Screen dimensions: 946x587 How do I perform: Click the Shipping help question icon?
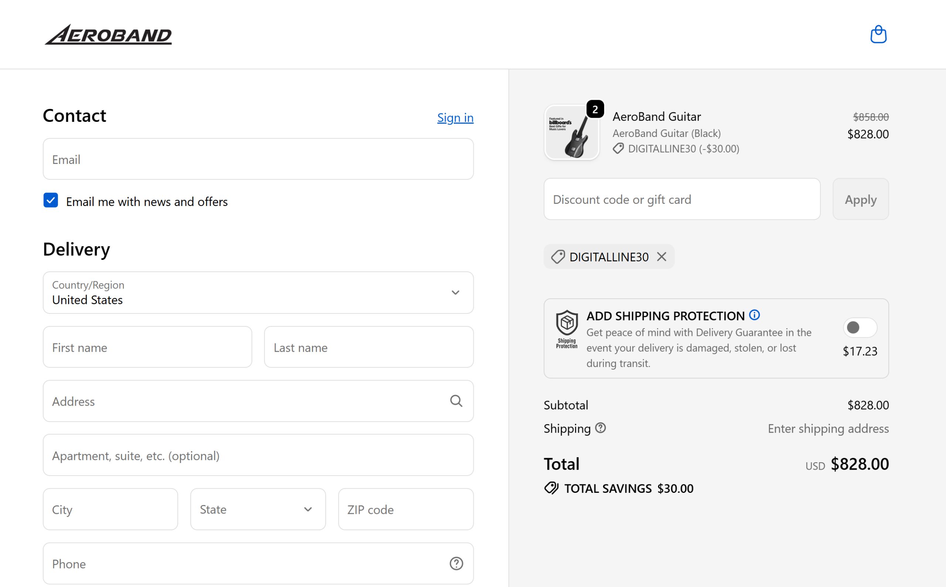[x=600, y=428]
